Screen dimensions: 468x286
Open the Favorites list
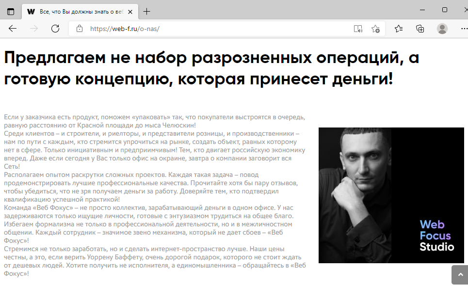(399, 29)
